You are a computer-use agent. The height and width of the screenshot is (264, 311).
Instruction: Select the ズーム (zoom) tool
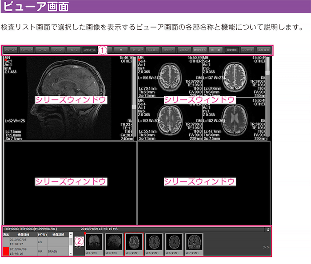click(42, 50)
